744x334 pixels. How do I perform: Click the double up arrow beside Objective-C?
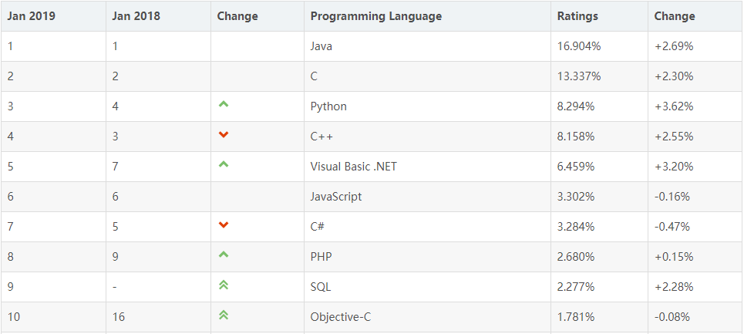point(224,315)
